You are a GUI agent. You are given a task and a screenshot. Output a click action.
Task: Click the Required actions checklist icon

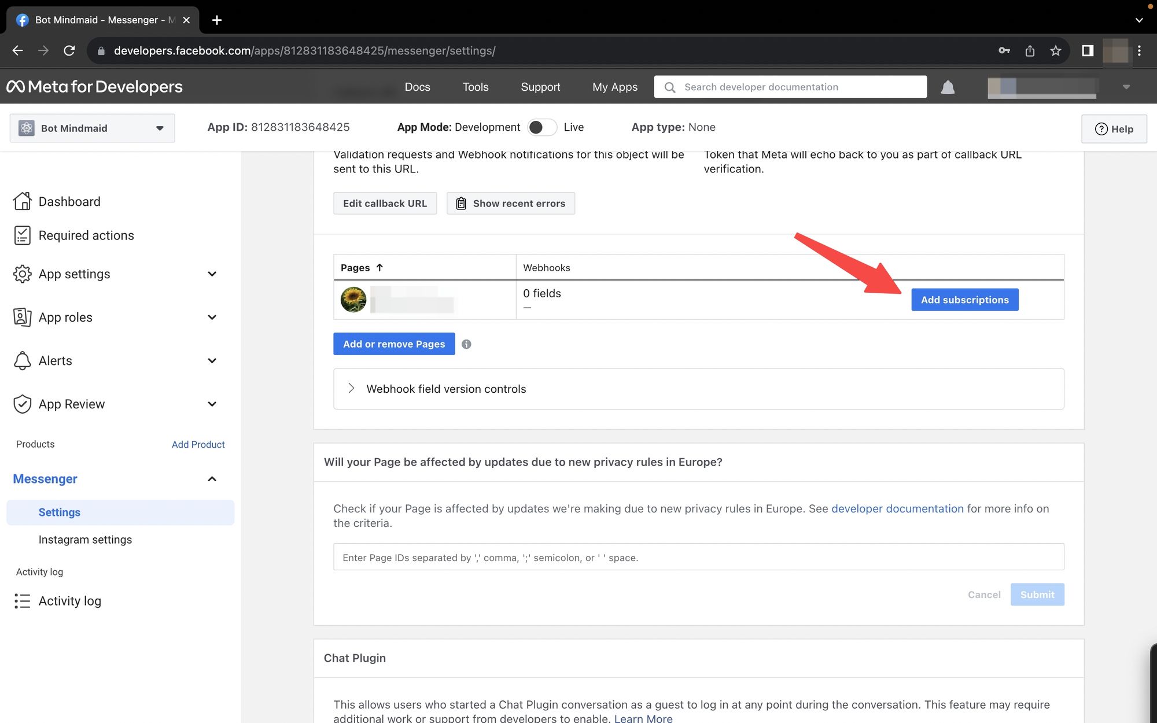click(x=22, y=235)
